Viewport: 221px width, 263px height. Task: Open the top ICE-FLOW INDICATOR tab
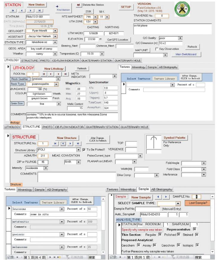[x=66, y=60]
